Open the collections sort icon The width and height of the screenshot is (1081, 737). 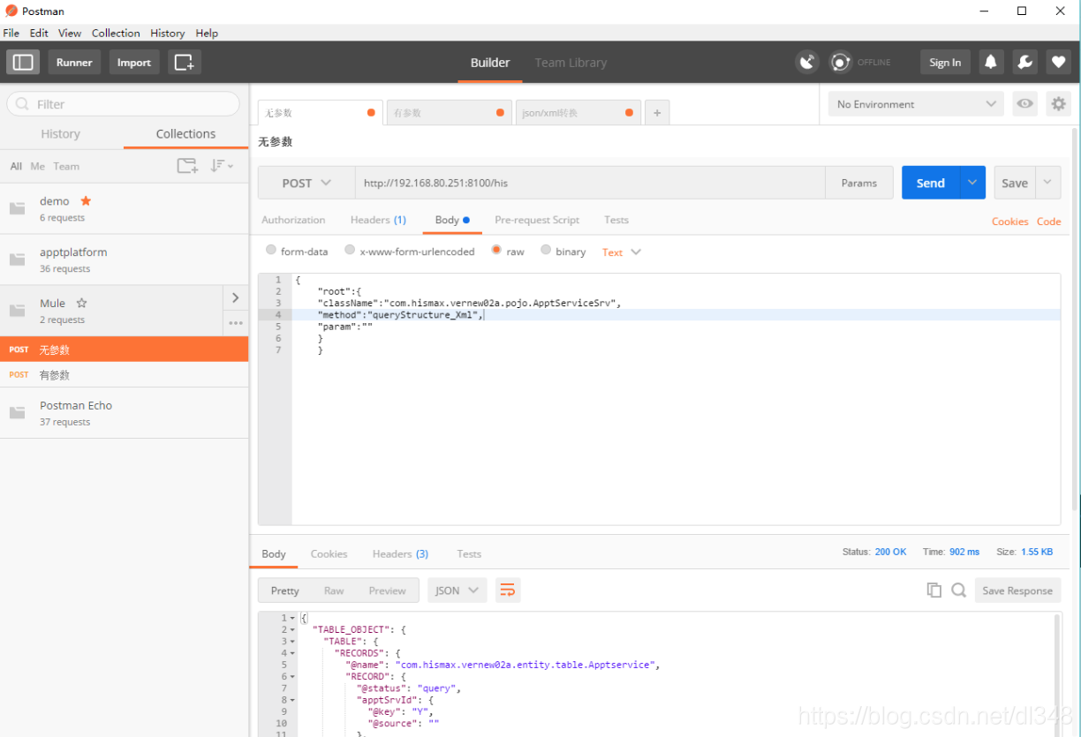coord(221,166)
